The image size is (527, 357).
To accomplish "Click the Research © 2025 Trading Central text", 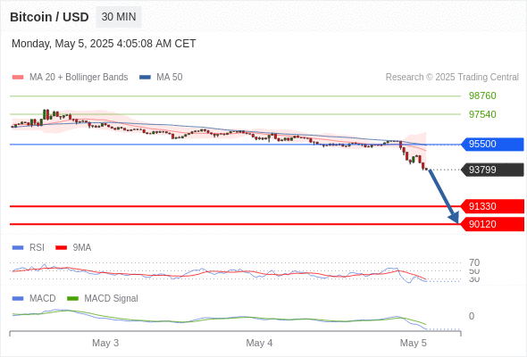I will (452, 78).
